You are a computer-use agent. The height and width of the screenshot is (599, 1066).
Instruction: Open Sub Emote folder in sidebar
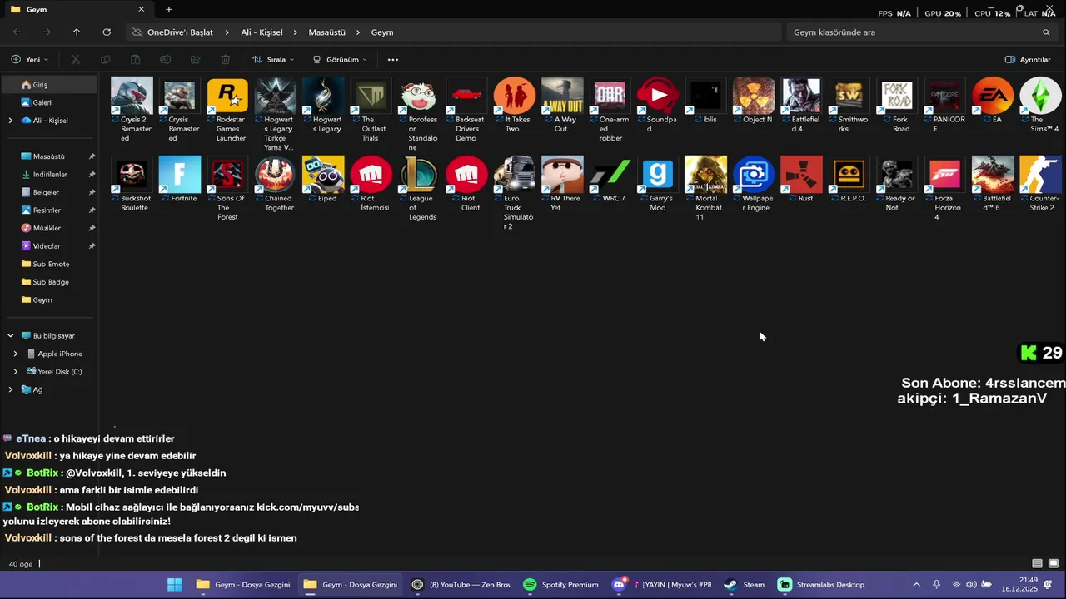tap(50, 264)
